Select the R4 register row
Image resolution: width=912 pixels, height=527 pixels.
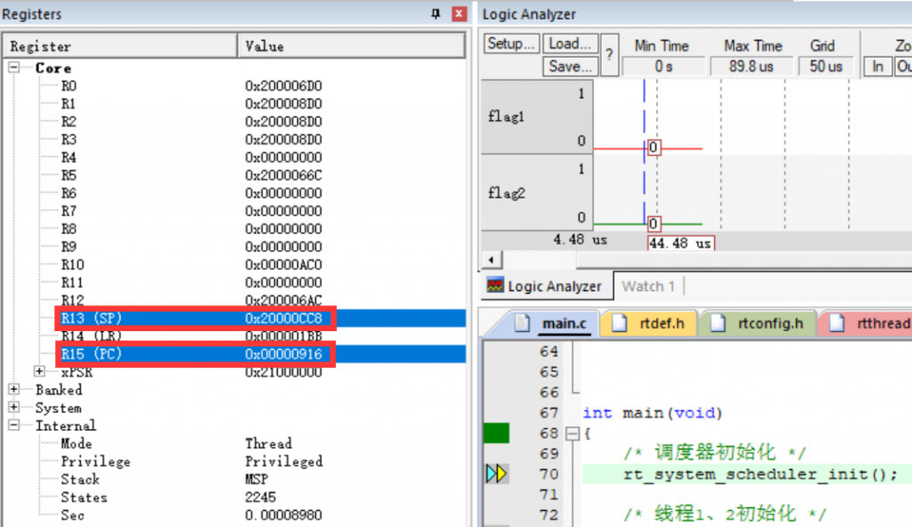(235, 157)
